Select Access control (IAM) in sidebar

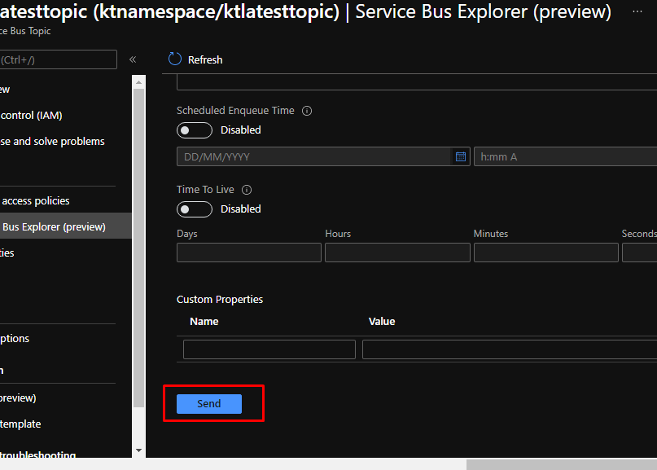(31, 115)
